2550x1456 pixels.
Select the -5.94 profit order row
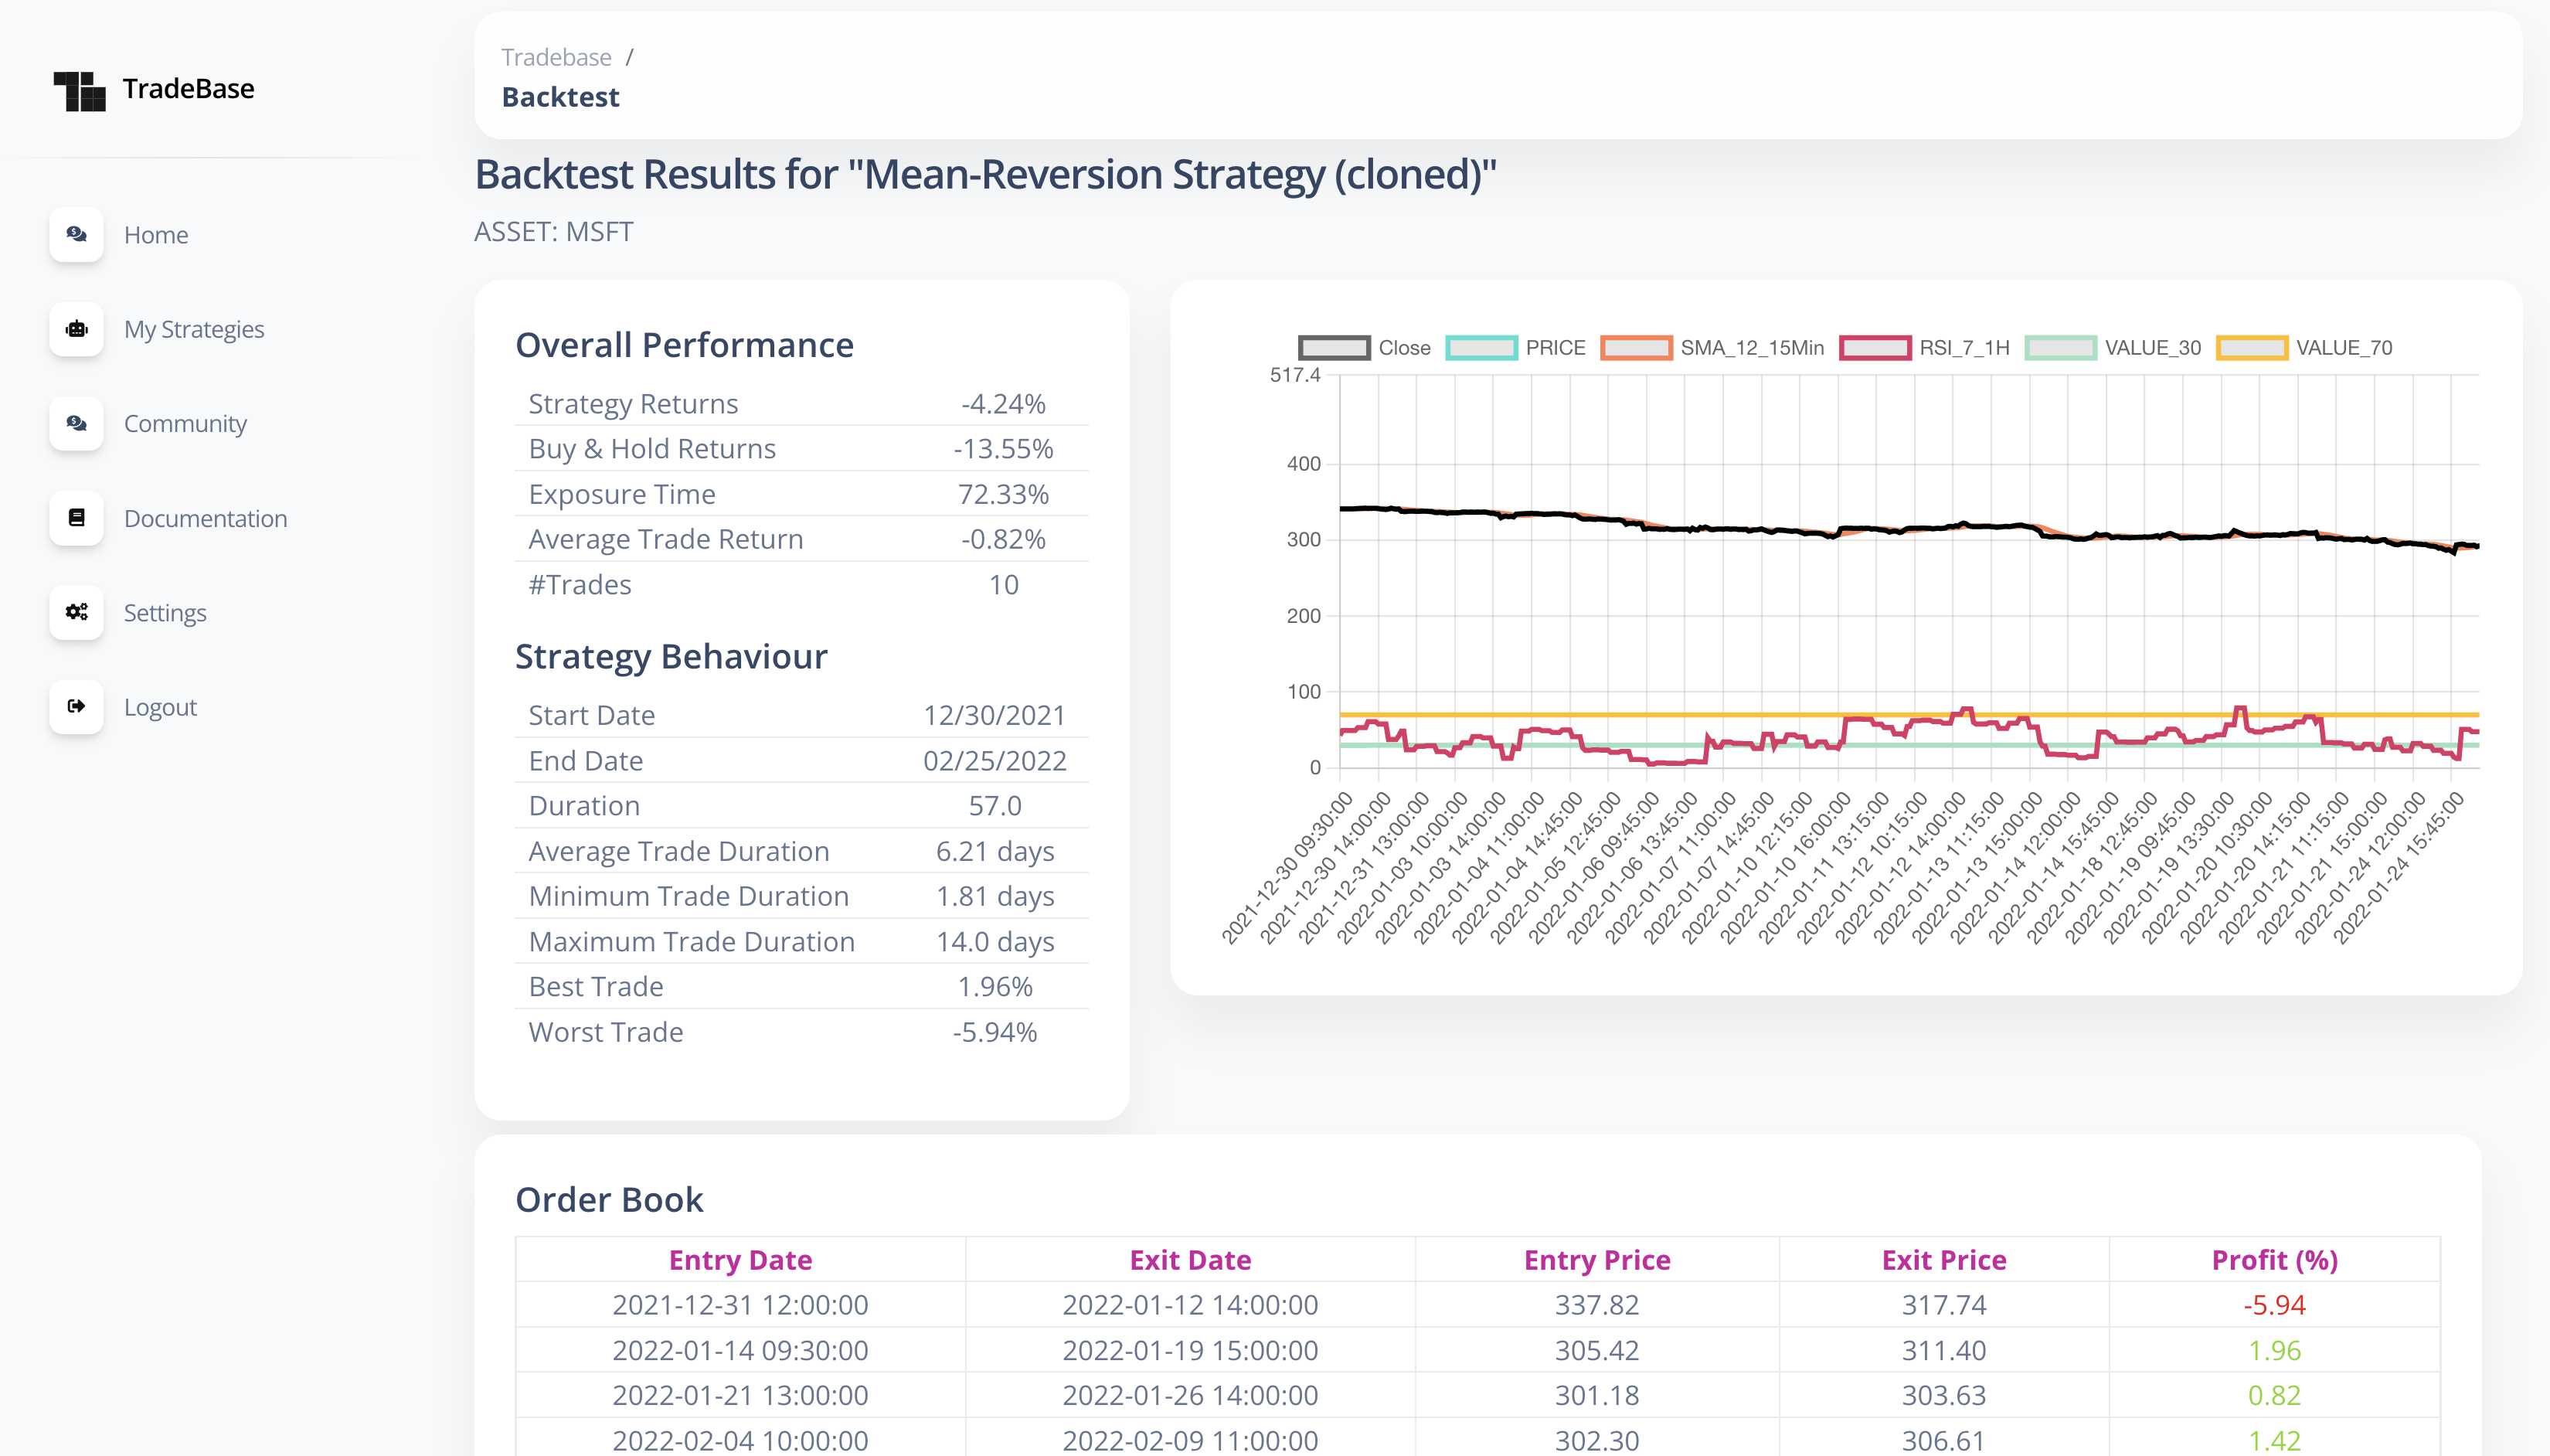pos(2274,1305)
